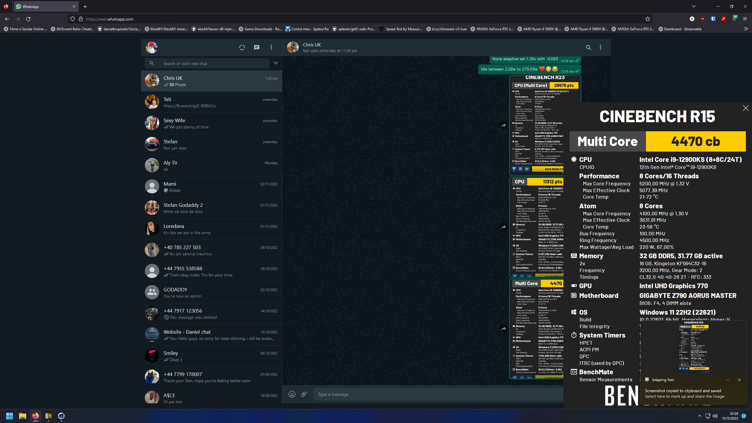Open the +44 7917 123056 chat
The height and width of the screenshot is (423, 752).
[211, 314]
